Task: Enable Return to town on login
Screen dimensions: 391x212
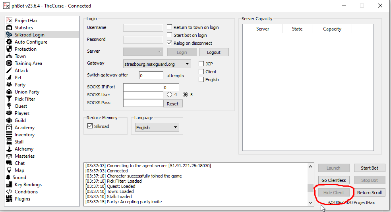Action: click(x=170, y=27)
